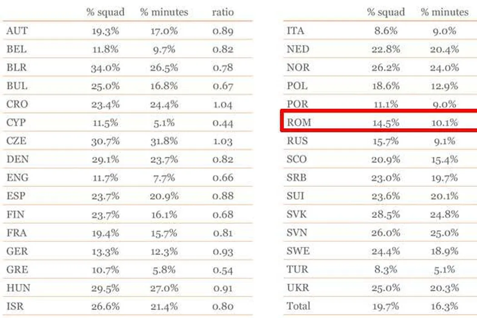Click the ISR row label

coord(15,306)
